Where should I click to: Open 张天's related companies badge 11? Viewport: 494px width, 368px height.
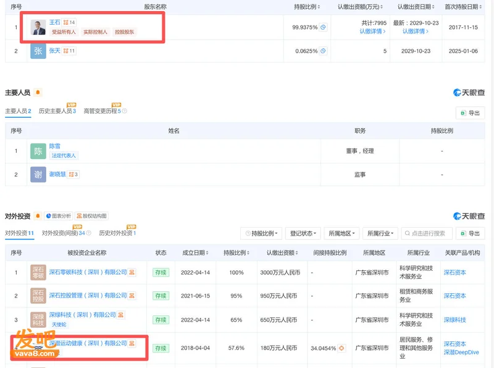point(69,51)
